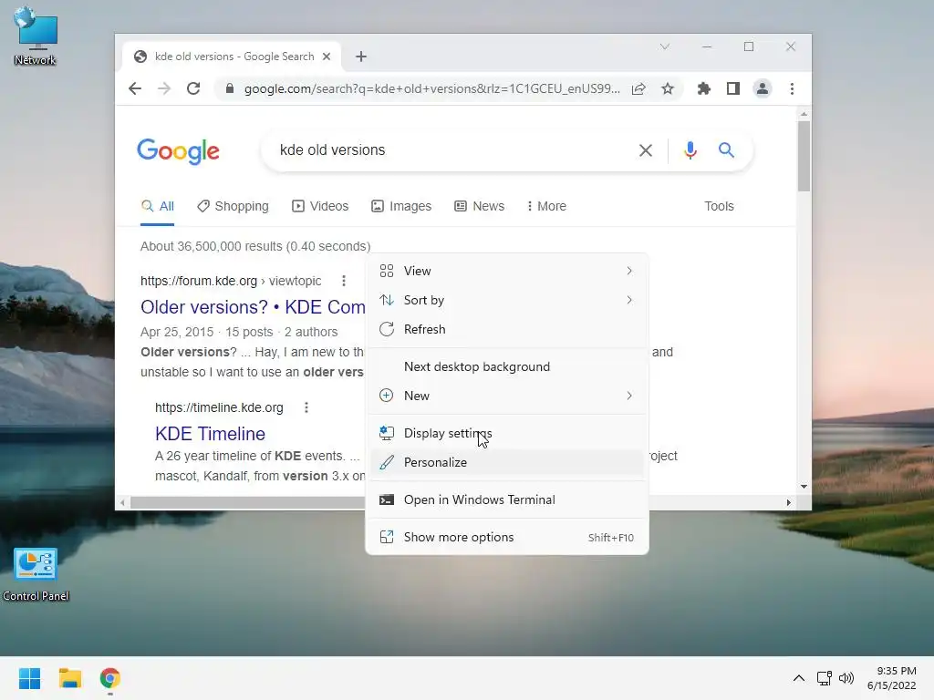Image resolution: width=934 pixels, height=700 pixels.
Task: Open the network tray icon
Action: point(825,678)
